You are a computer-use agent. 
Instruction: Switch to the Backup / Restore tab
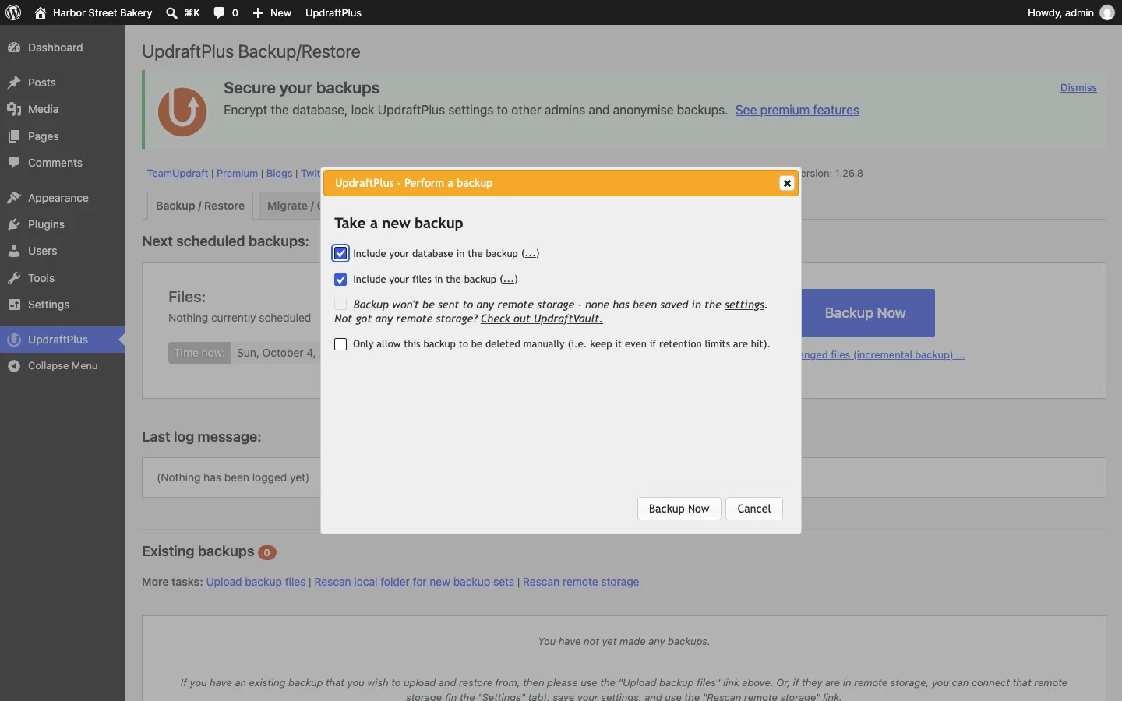pyautogui.click(x=200, y=206)
